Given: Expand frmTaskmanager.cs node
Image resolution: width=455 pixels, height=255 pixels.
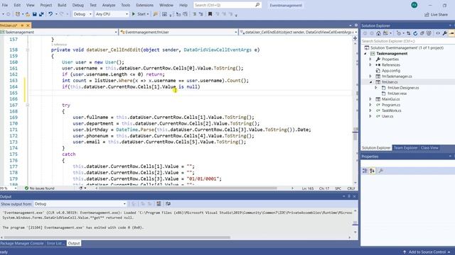Looking at the screenshot, I should [x=370, y=76].
